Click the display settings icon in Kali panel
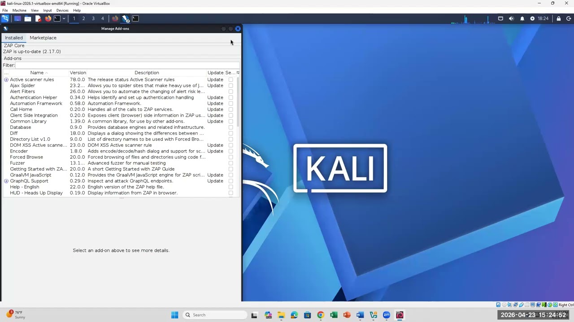574x322 pixels. click(500, 18)
